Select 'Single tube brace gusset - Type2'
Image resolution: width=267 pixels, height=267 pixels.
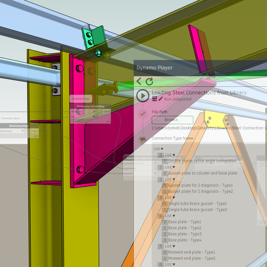click(x=198, y=210)
